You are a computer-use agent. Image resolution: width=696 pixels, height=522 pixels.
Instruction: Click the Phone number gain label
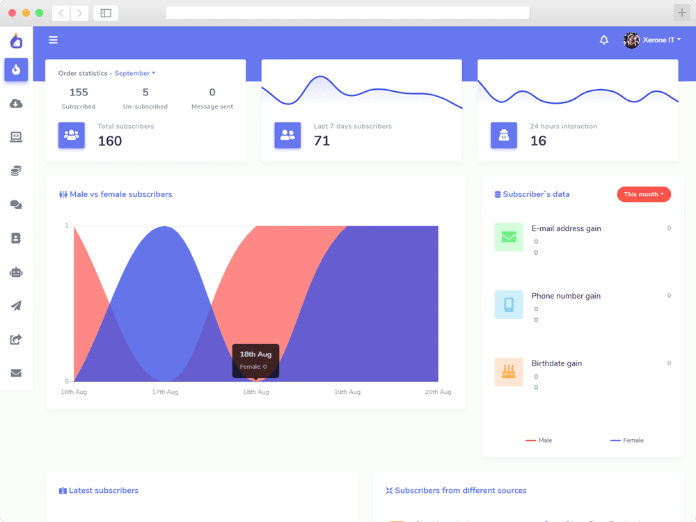click(566, 296)
